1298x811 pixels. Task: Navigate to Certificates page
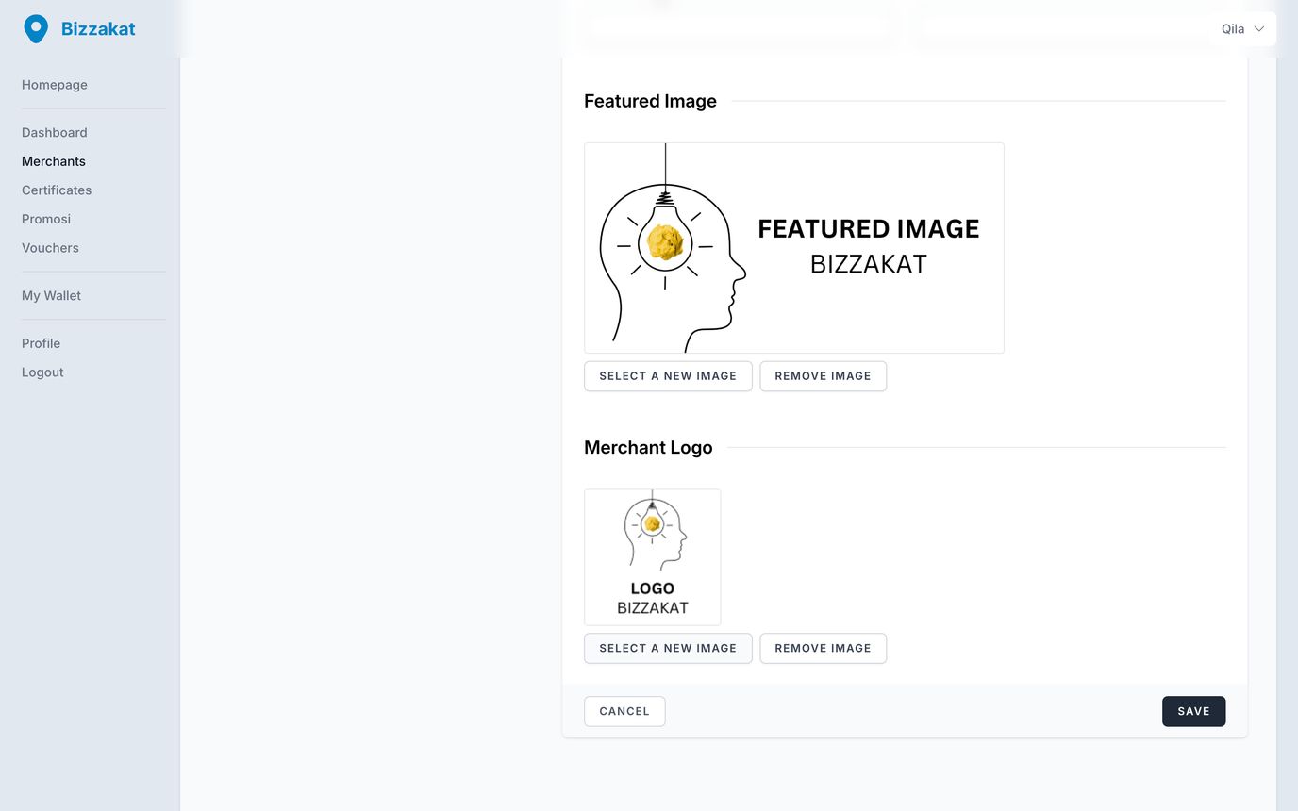(x=57, y=190)
